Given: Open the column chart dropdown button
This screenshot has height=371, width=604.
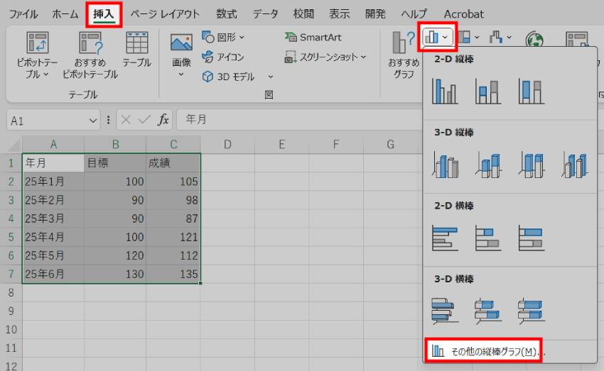Looking at the screenshot, I should [x=437, y=38].
